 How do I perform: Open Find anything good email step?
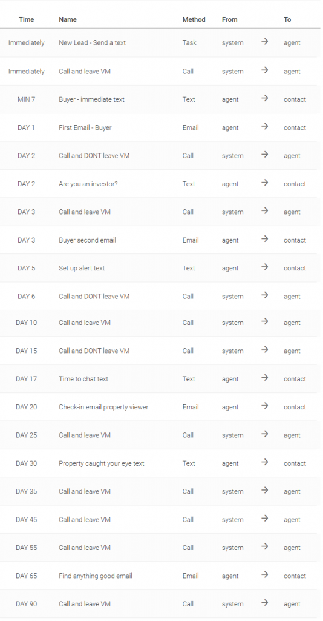[96, 576]
